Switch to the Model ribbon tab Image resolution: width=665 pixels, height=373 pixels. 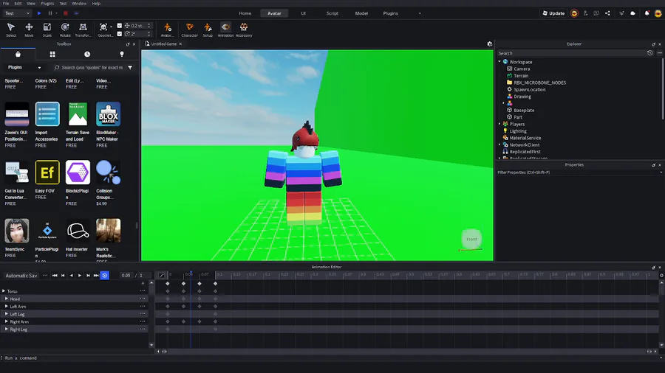361,13
